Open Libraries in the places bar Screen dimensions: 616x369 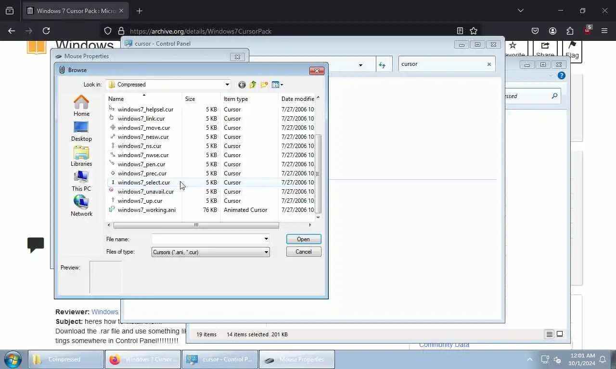81,156
